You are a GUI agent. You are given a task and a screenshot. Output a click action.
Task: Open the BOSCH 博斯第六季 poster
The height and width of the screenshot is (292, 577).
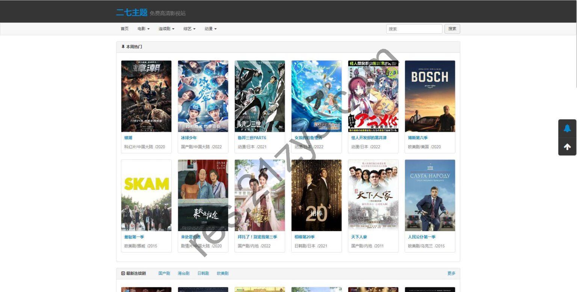pos(430,96)
